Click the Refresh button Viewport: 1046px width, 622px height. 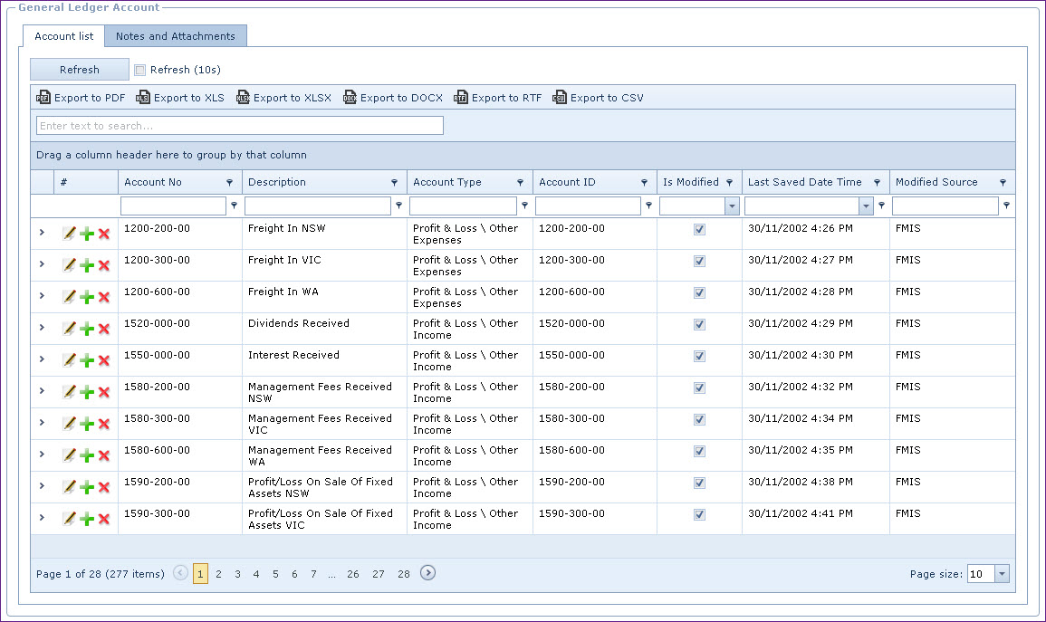(80, 70)
